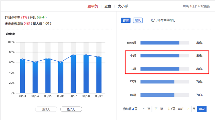Screen dimensions: 215x120
Task: Switch ranking to 球队
Action: click(138, 20)
